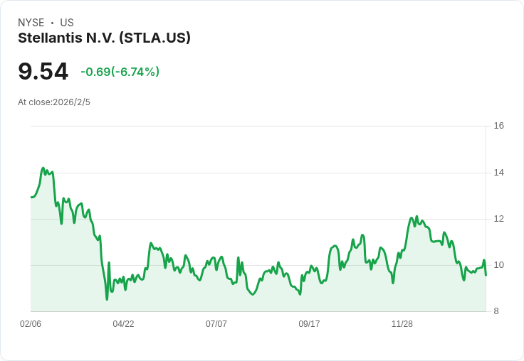Click the chart's highest peak above 14
This screenshot has height=361, width=524.
43,168
